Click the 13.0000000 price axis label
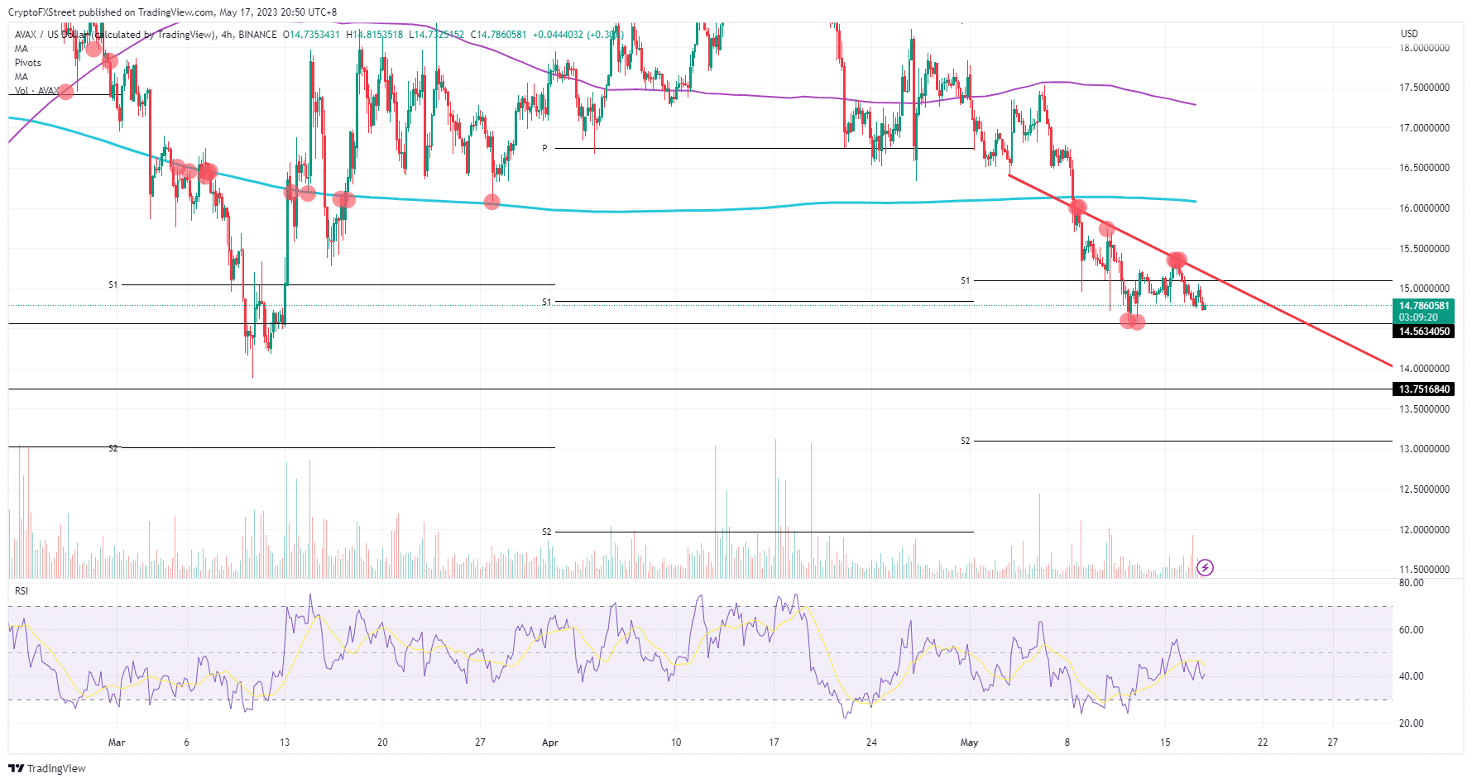 pyautogui.click(x=1424, y=449)
